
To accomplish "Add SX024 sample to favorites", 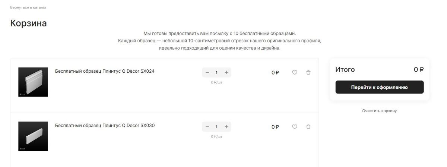I will pyautogui.click(x=294, y=72).
